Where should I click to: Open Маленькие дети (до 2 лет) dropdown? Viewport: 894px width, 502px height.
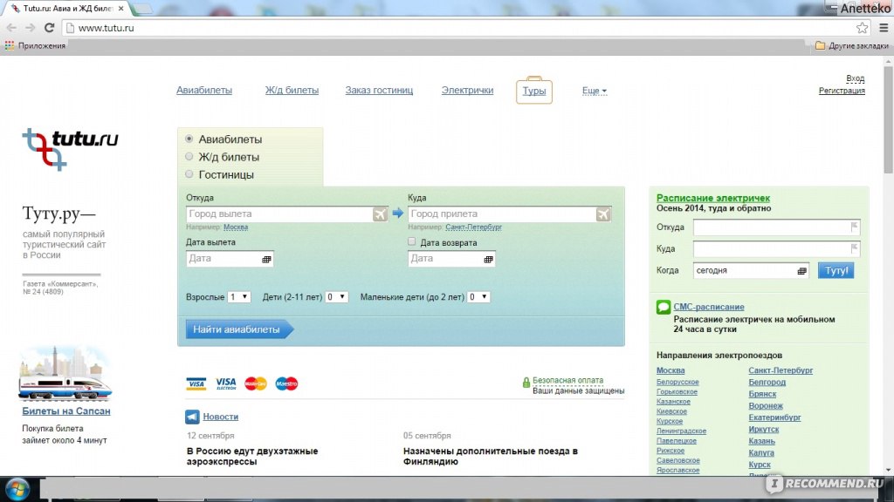click(478, 297)
